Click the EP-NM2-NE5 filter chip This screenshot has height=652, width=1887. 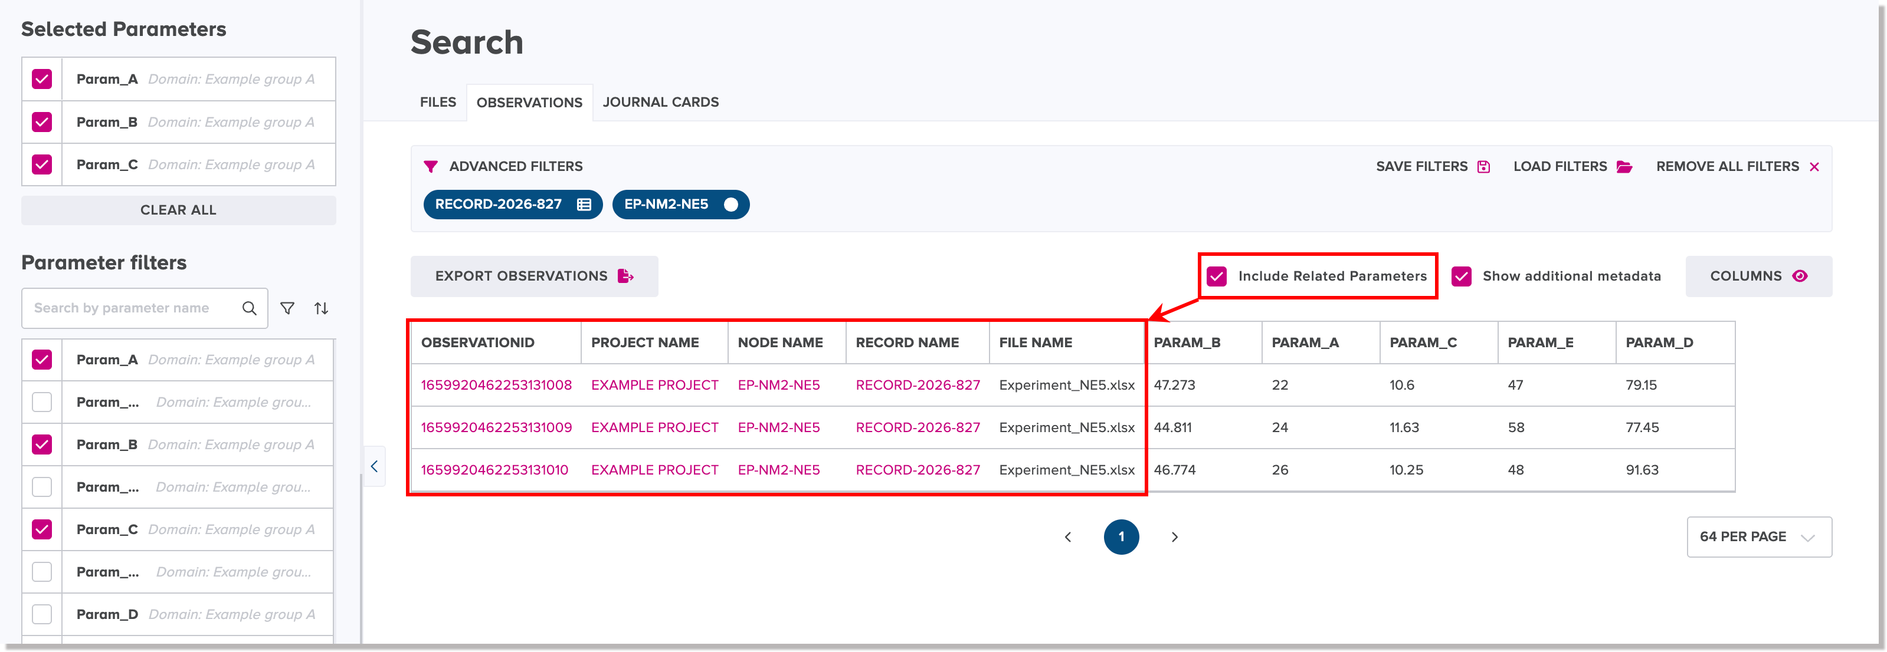pyautogui.click(x=680, y=205)
